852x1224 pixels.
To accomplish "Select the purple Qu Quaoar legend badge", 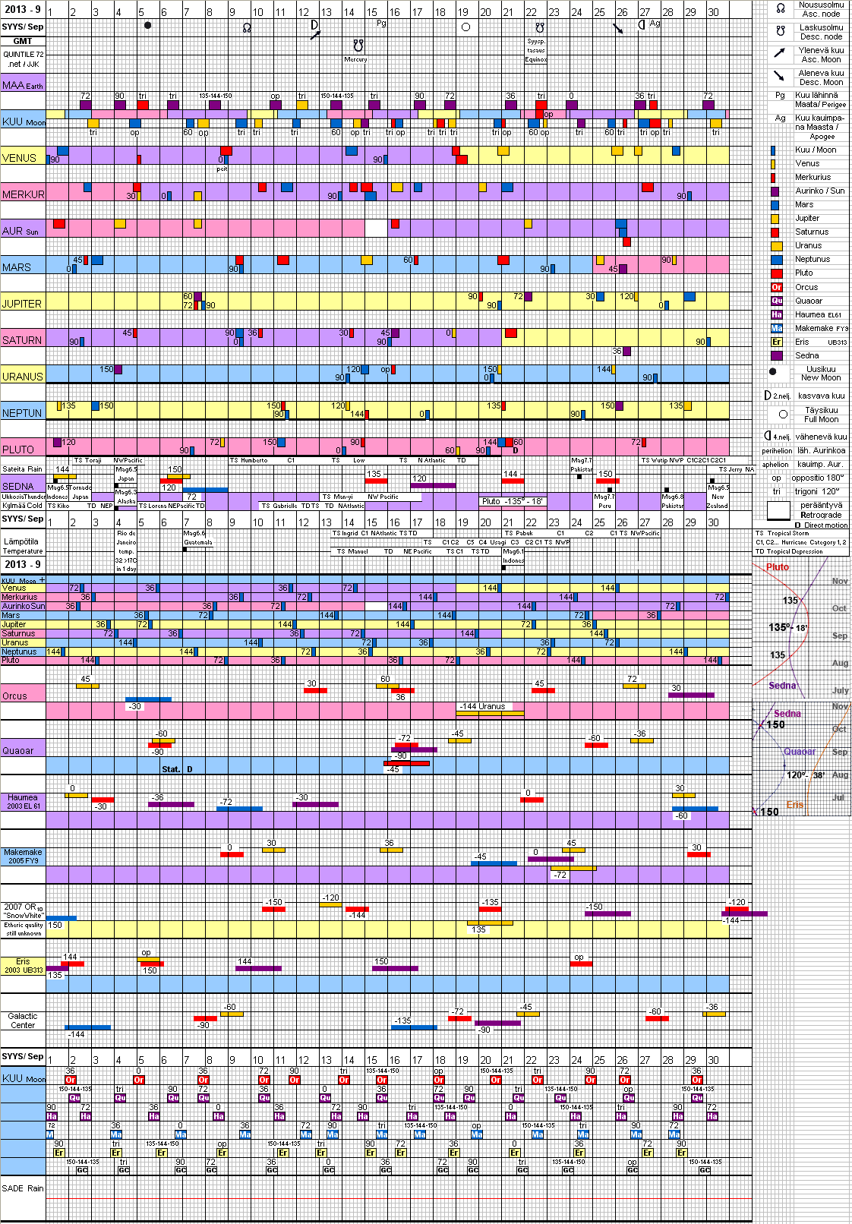I will [776, 301].
